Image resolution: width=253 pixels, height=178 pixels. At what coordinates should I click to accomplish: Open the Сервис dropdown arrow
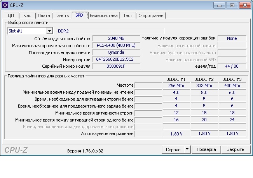(x=187, y=150)
